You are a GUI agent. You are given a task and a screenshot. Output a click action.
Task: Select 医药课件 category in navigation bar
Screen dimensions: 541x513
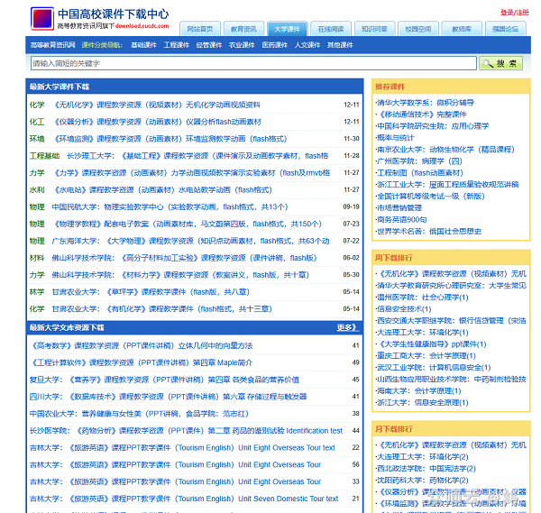(275, 44)
